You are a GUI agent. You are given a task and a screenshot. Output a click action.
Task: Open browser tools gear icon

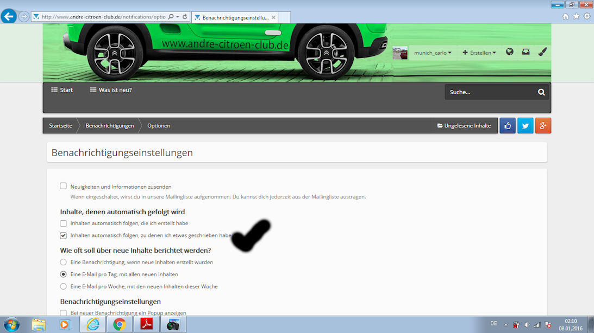tap(587, 16)
